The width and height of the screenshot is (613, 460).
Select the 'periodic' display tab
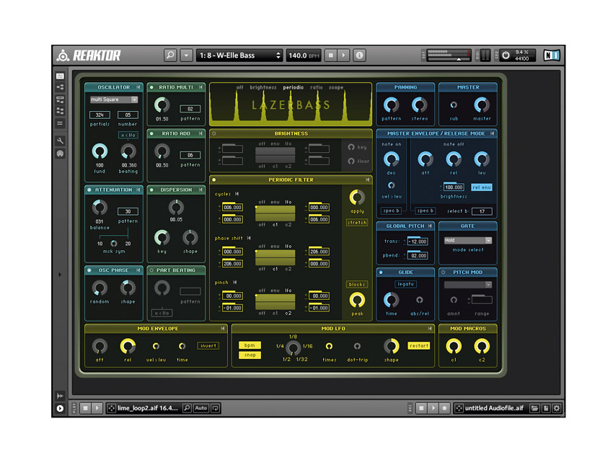tap(294, 87)
